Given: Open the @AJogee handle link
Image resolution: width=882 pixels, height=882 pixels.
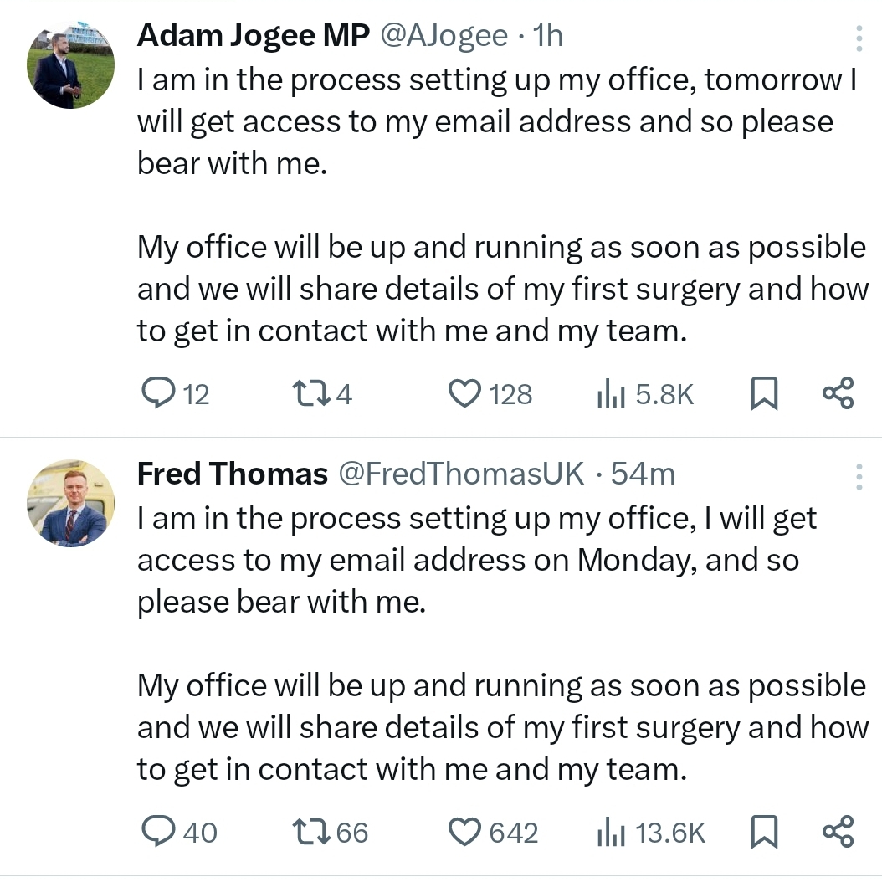Looking at the screenshot, I should (444, 35).
